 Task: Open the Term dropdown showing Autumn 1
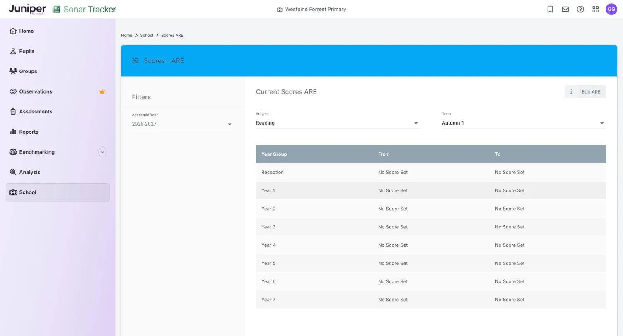click(524, 123)
